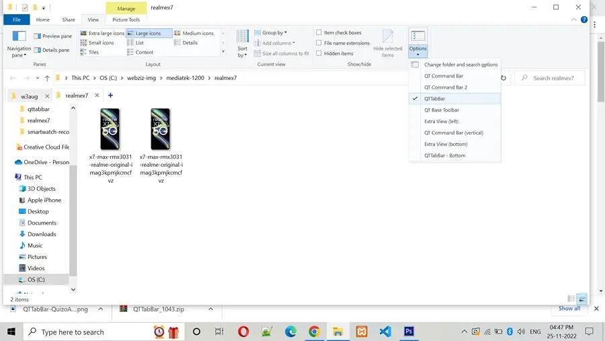The width and height of the screenshot is (605, 341).
Task: Toggle the Preview pane
Action: tap(53, 36)
